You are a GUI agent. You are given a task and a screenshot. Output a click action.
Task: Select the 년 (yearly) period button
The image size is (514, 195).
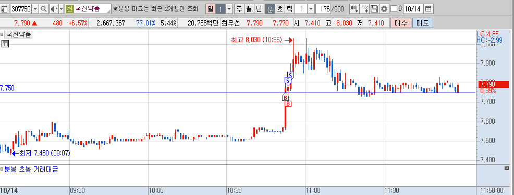tap(259, 9)
